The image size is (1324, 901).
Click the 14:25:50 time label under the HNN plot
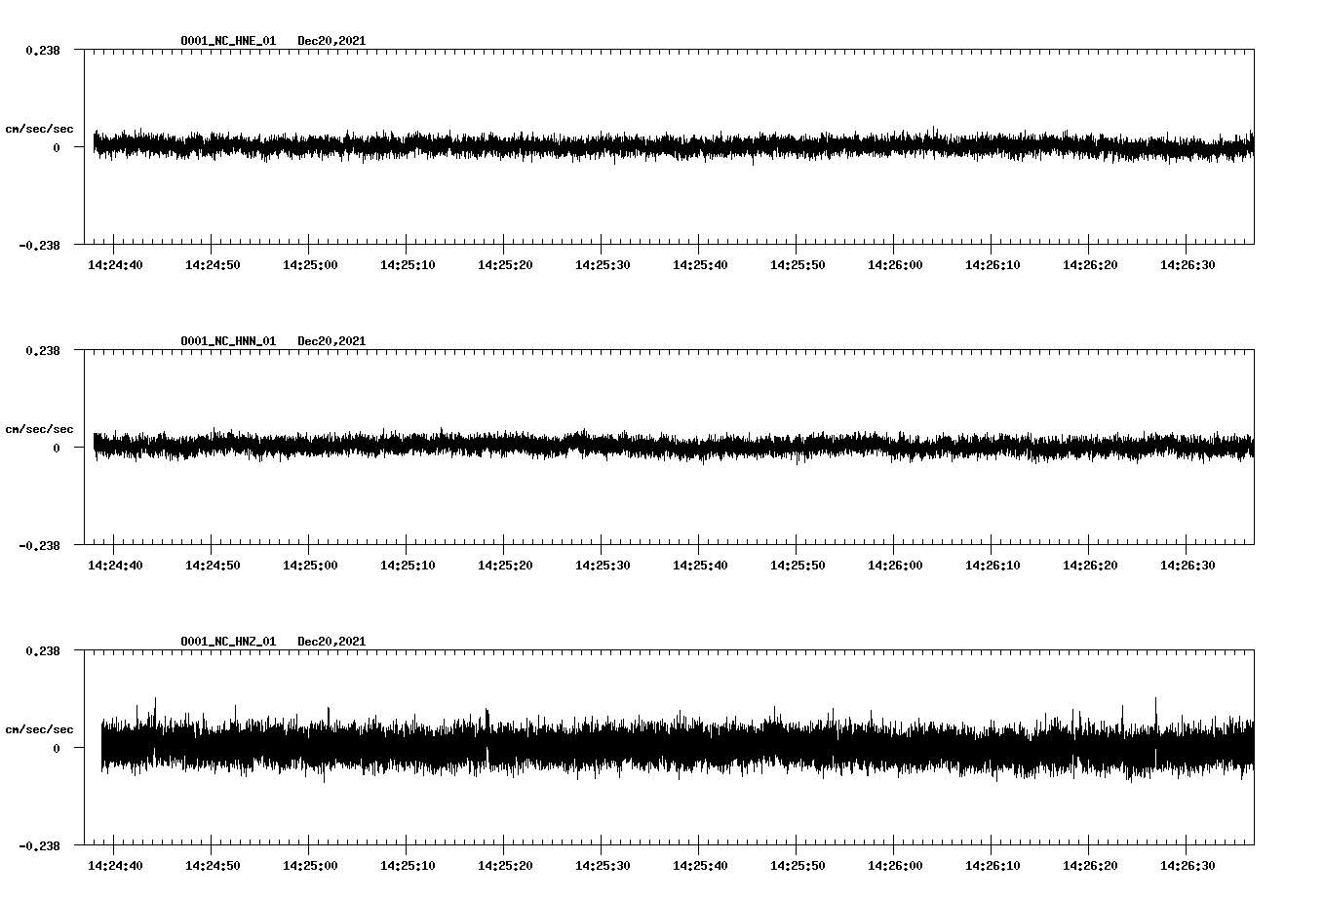(798, 566)
